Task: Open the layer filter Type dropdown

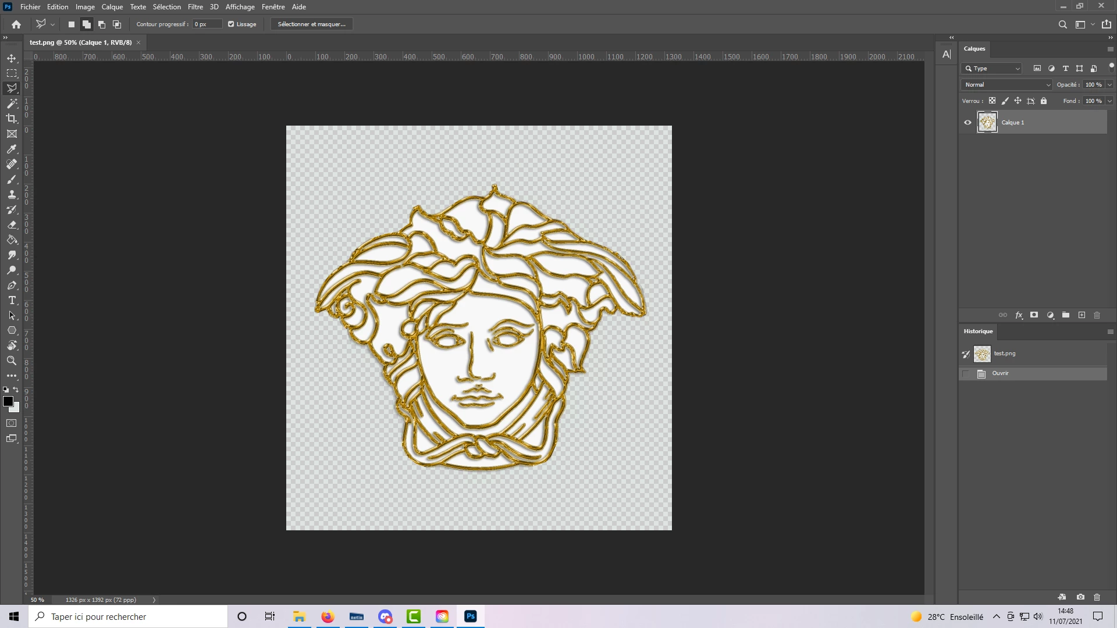Action: pyautogui.click(x=992, y=69)
